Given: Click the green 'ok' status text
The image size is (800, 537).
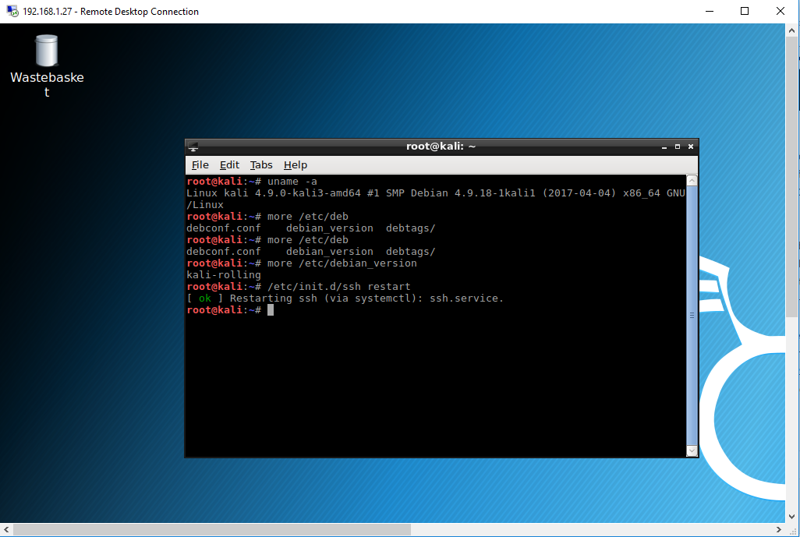Looking at the screenshot, I should click(x=205, y=299).
